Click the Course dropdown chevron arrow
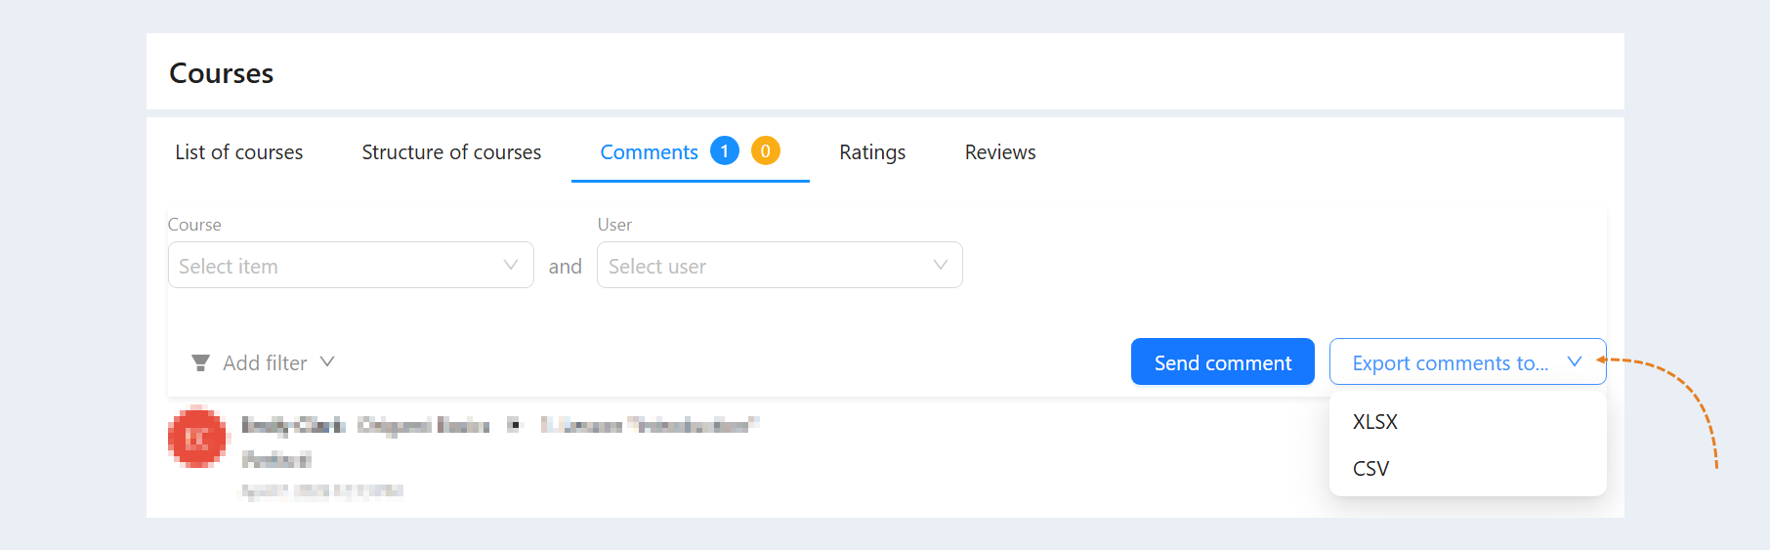Screen dimensions: 1770x550 [511, 265]
